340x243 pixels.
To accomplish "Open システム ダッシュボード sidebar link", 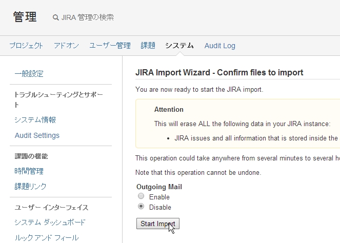I will 50,222.
